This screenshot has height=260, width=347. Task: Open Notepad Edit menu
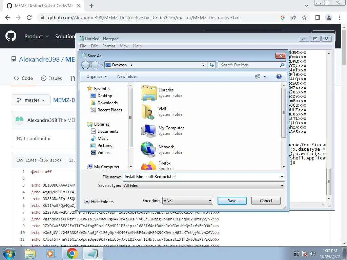(94, 46)
